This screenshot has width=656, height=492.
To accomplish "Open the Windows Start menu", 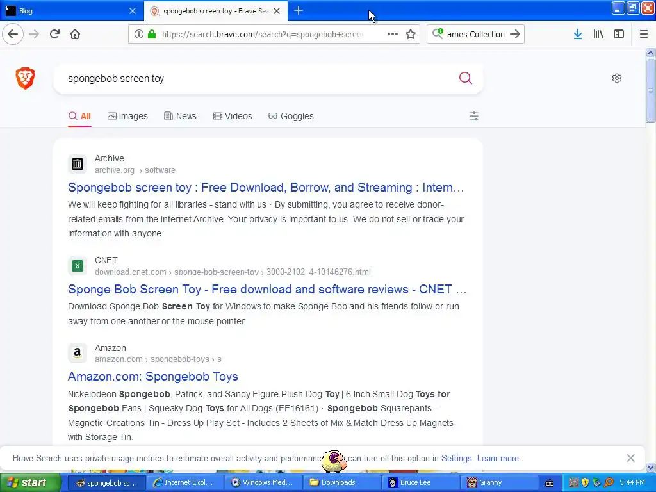I will coord(30,482).
